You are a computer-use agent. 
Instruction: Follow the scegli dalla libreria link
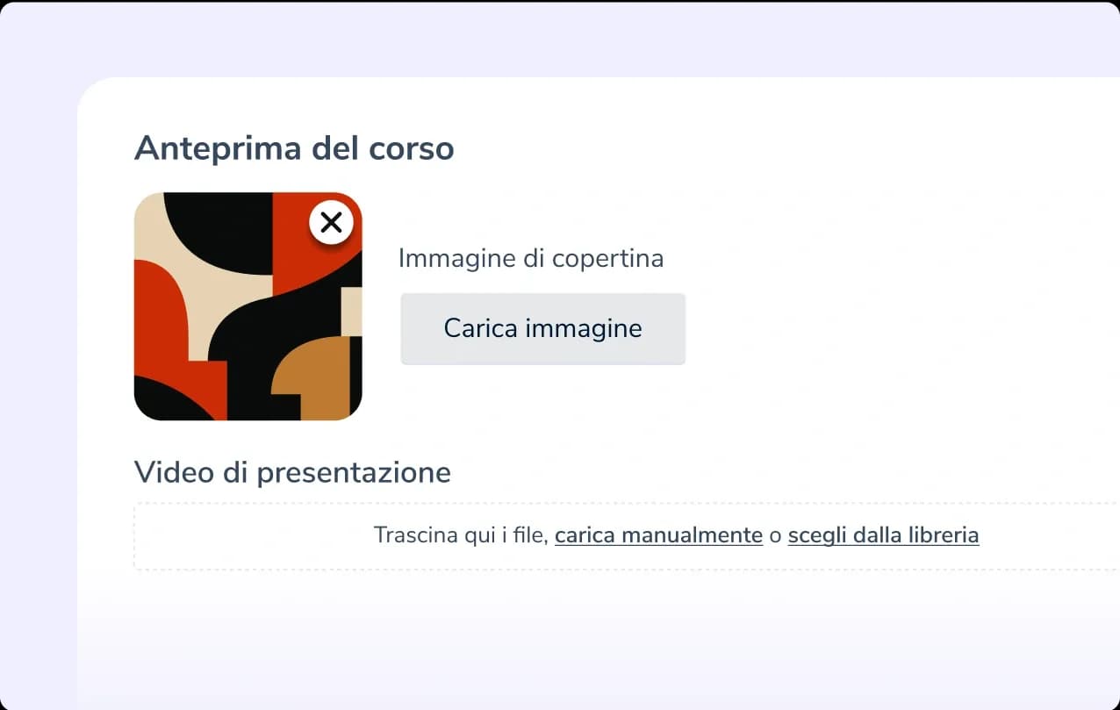(x=883, y=535)
